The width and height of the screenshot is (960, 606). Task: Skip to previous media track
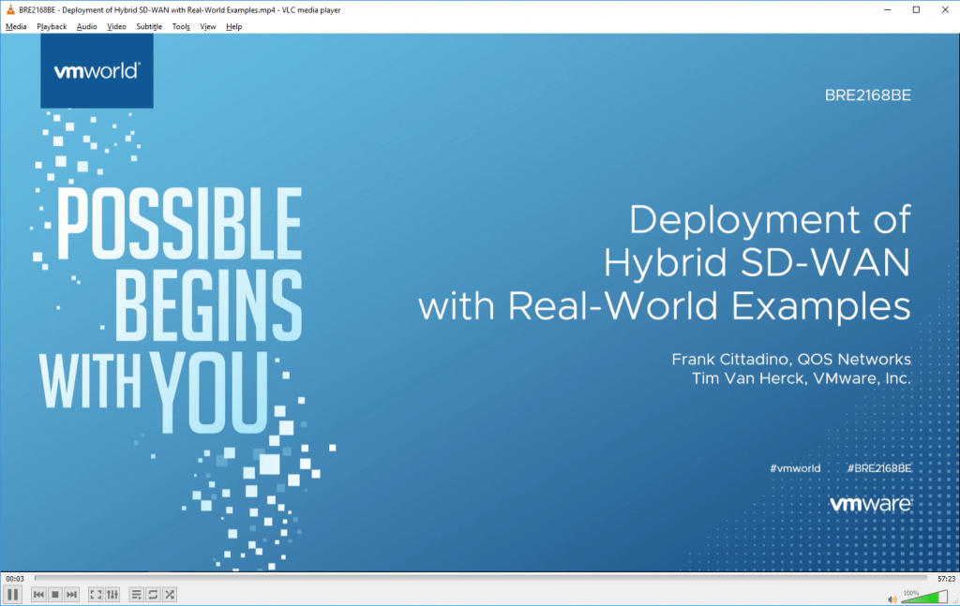[x=39, y=594]
